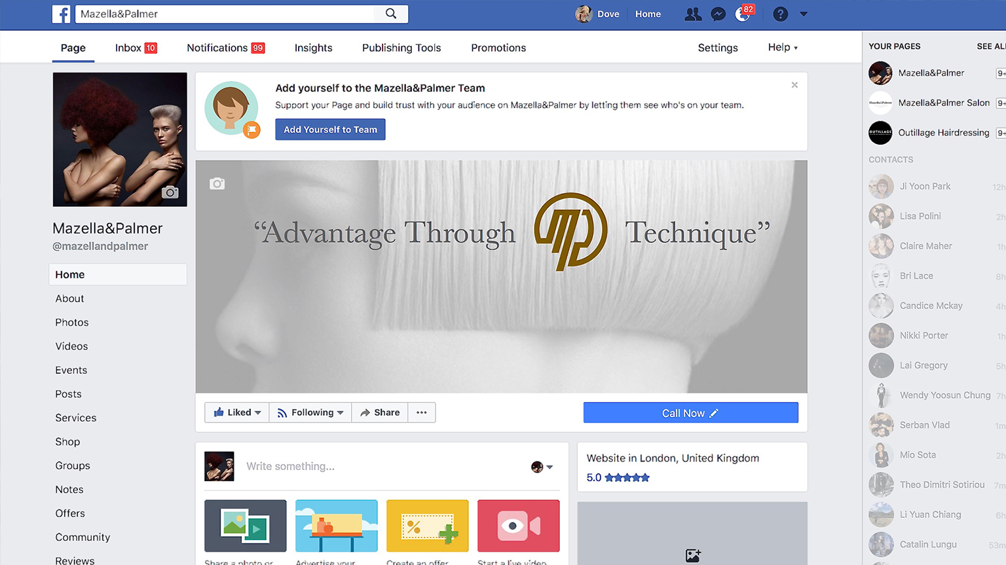Open the Notifications tab
1006x565 pixels.
click(225, 48)
